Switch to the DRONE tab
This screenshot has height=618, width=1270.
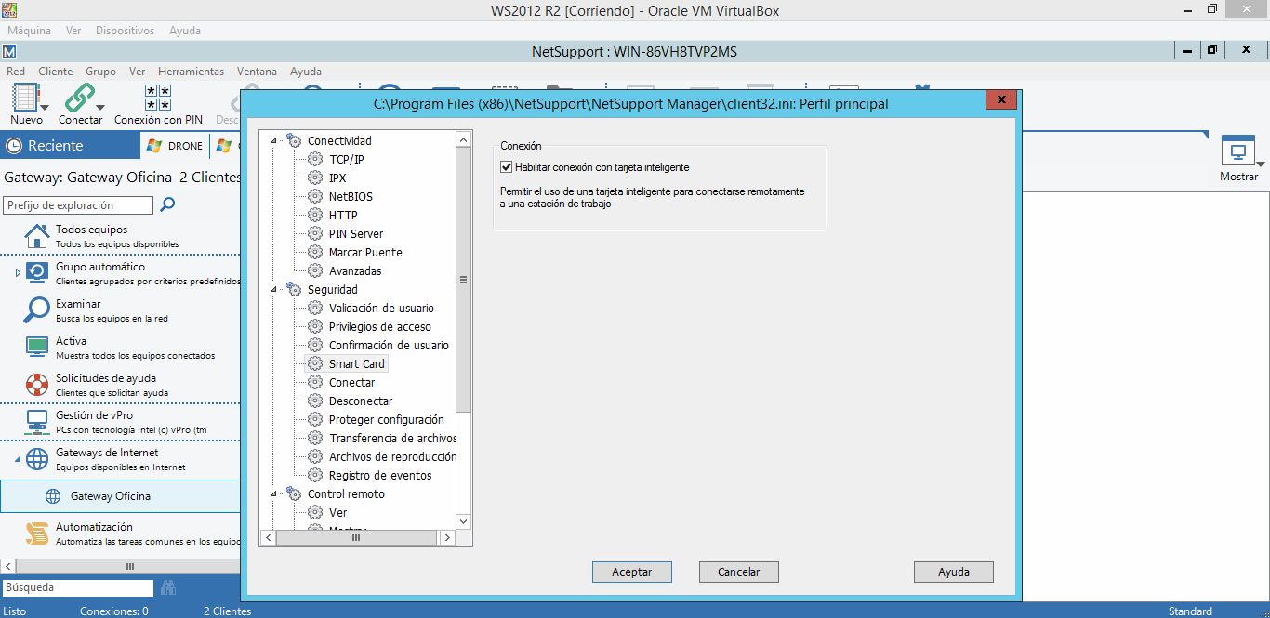[175, 146]
